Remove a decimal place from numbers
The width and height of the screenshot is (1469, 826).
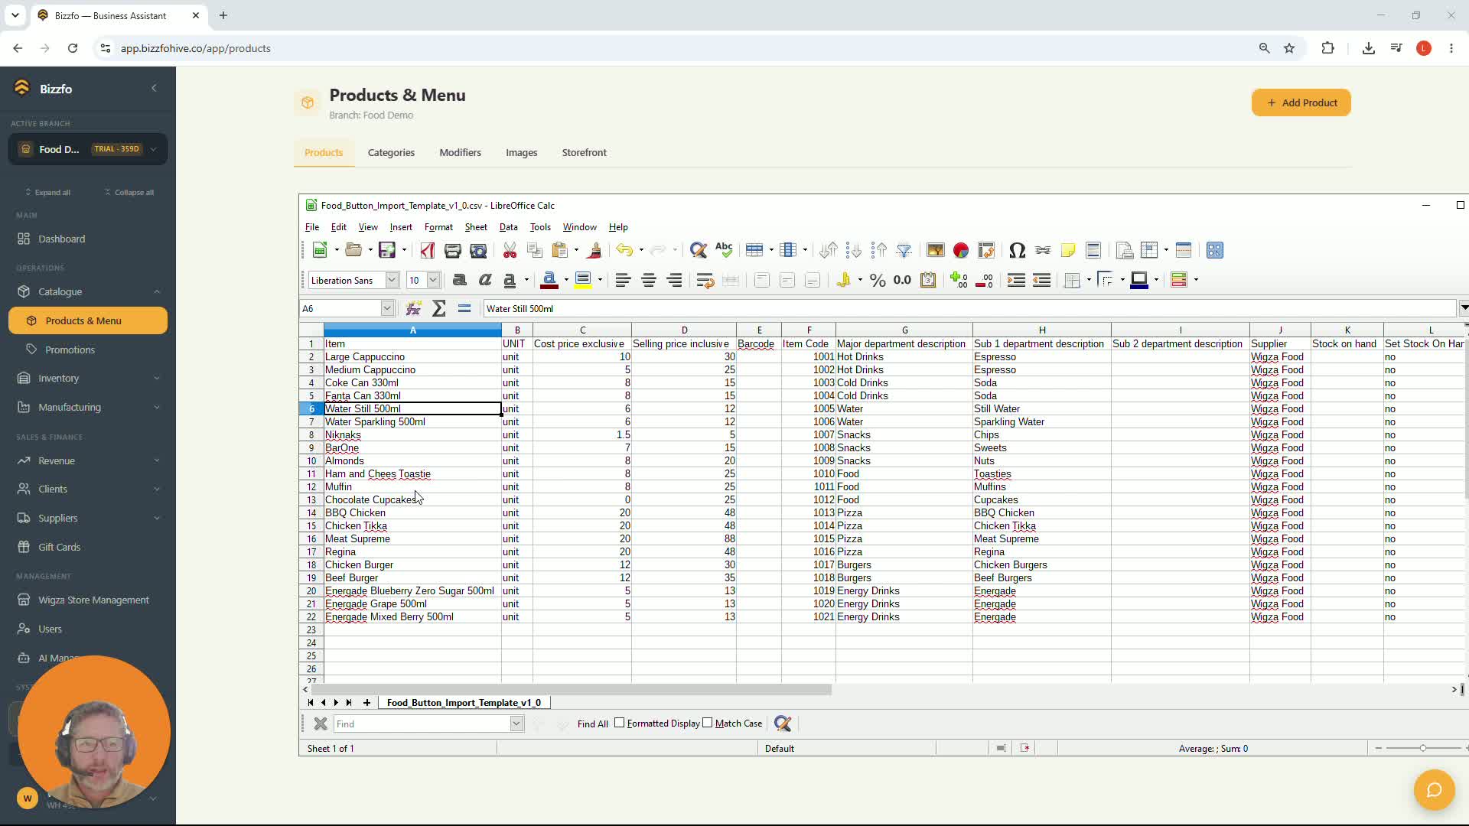pyautogui.click(x=985, y=280)
